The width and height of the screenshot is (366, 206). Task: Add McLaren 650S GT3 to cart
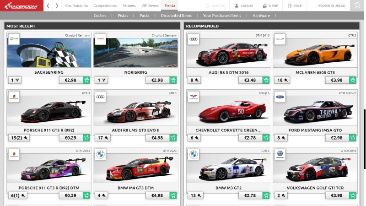353,80
